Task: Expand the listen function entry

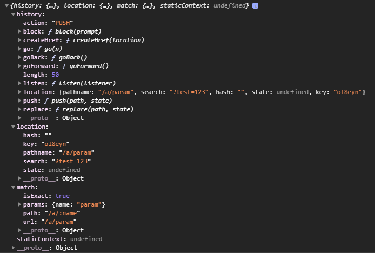Action: point(19,83)
